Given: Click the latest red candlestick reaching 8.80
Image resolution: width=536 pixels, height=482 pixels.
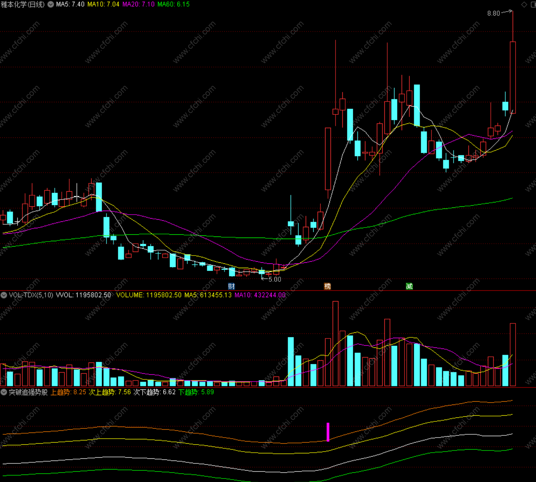Looking at the screenshot, I should click(513, 78).
